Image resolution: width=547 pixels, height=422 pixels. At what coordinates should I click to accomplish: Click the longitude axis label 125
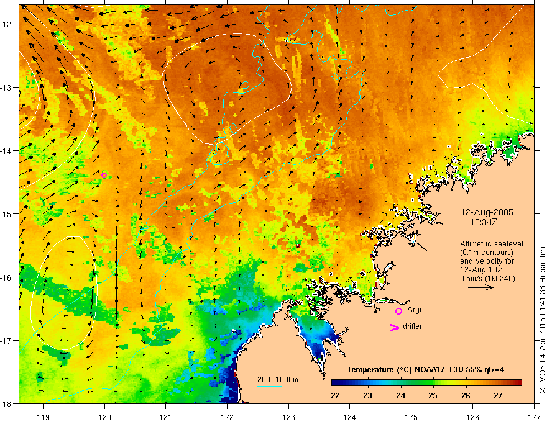(x=411, y=417)
